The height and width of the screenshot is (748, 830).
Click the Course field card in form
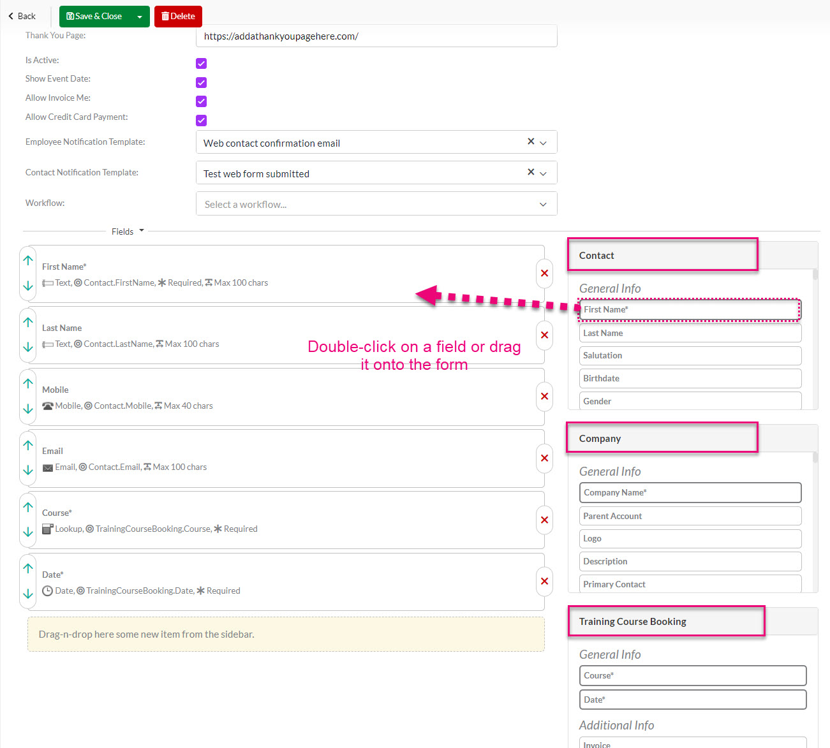(x=285, y=520)
